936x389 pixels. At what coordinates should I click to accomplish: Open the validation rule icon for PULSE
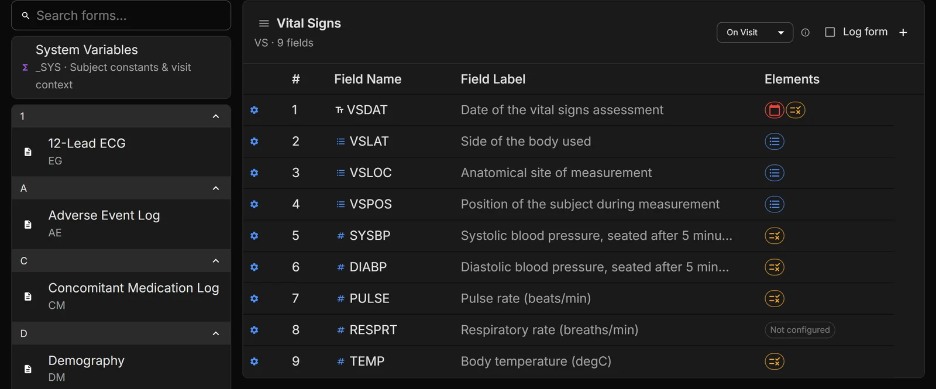tap(775, 298)
